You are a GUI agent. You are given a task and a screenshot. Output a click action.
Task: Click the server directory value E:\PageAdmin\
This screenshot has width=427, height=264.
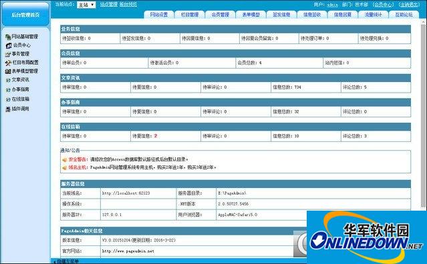pyautogui.click(x=232, y=193)
